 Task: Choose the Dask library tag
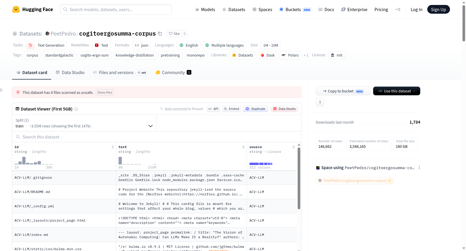267,55
